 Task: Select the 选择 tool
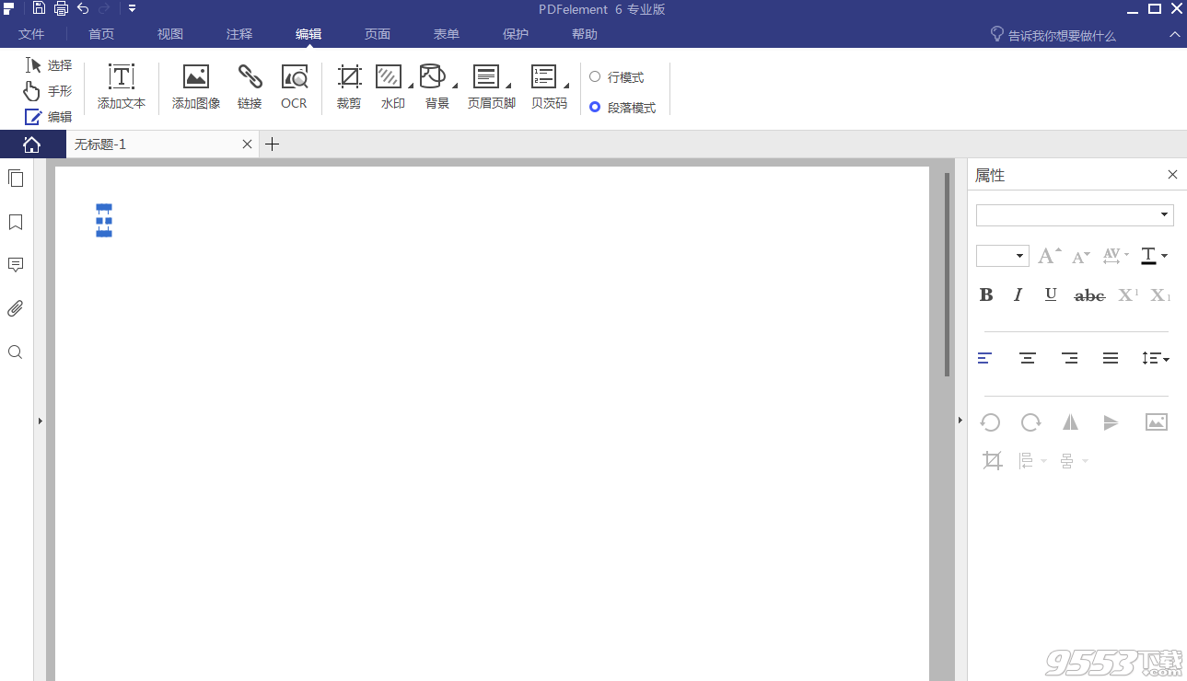click(x=48, y=65)
